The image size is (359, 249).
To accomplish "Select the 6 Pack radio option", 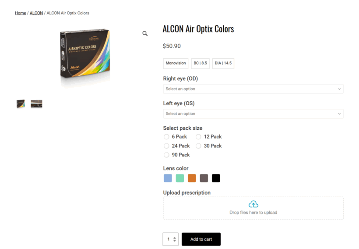I will click(166, 137).
